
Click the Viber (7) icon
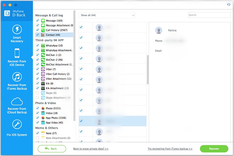point(43,69)
